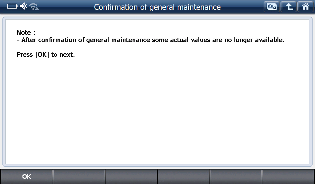
Task: Click the third empty softkey button
Action: pyautogui.click(x=131, y=177)
